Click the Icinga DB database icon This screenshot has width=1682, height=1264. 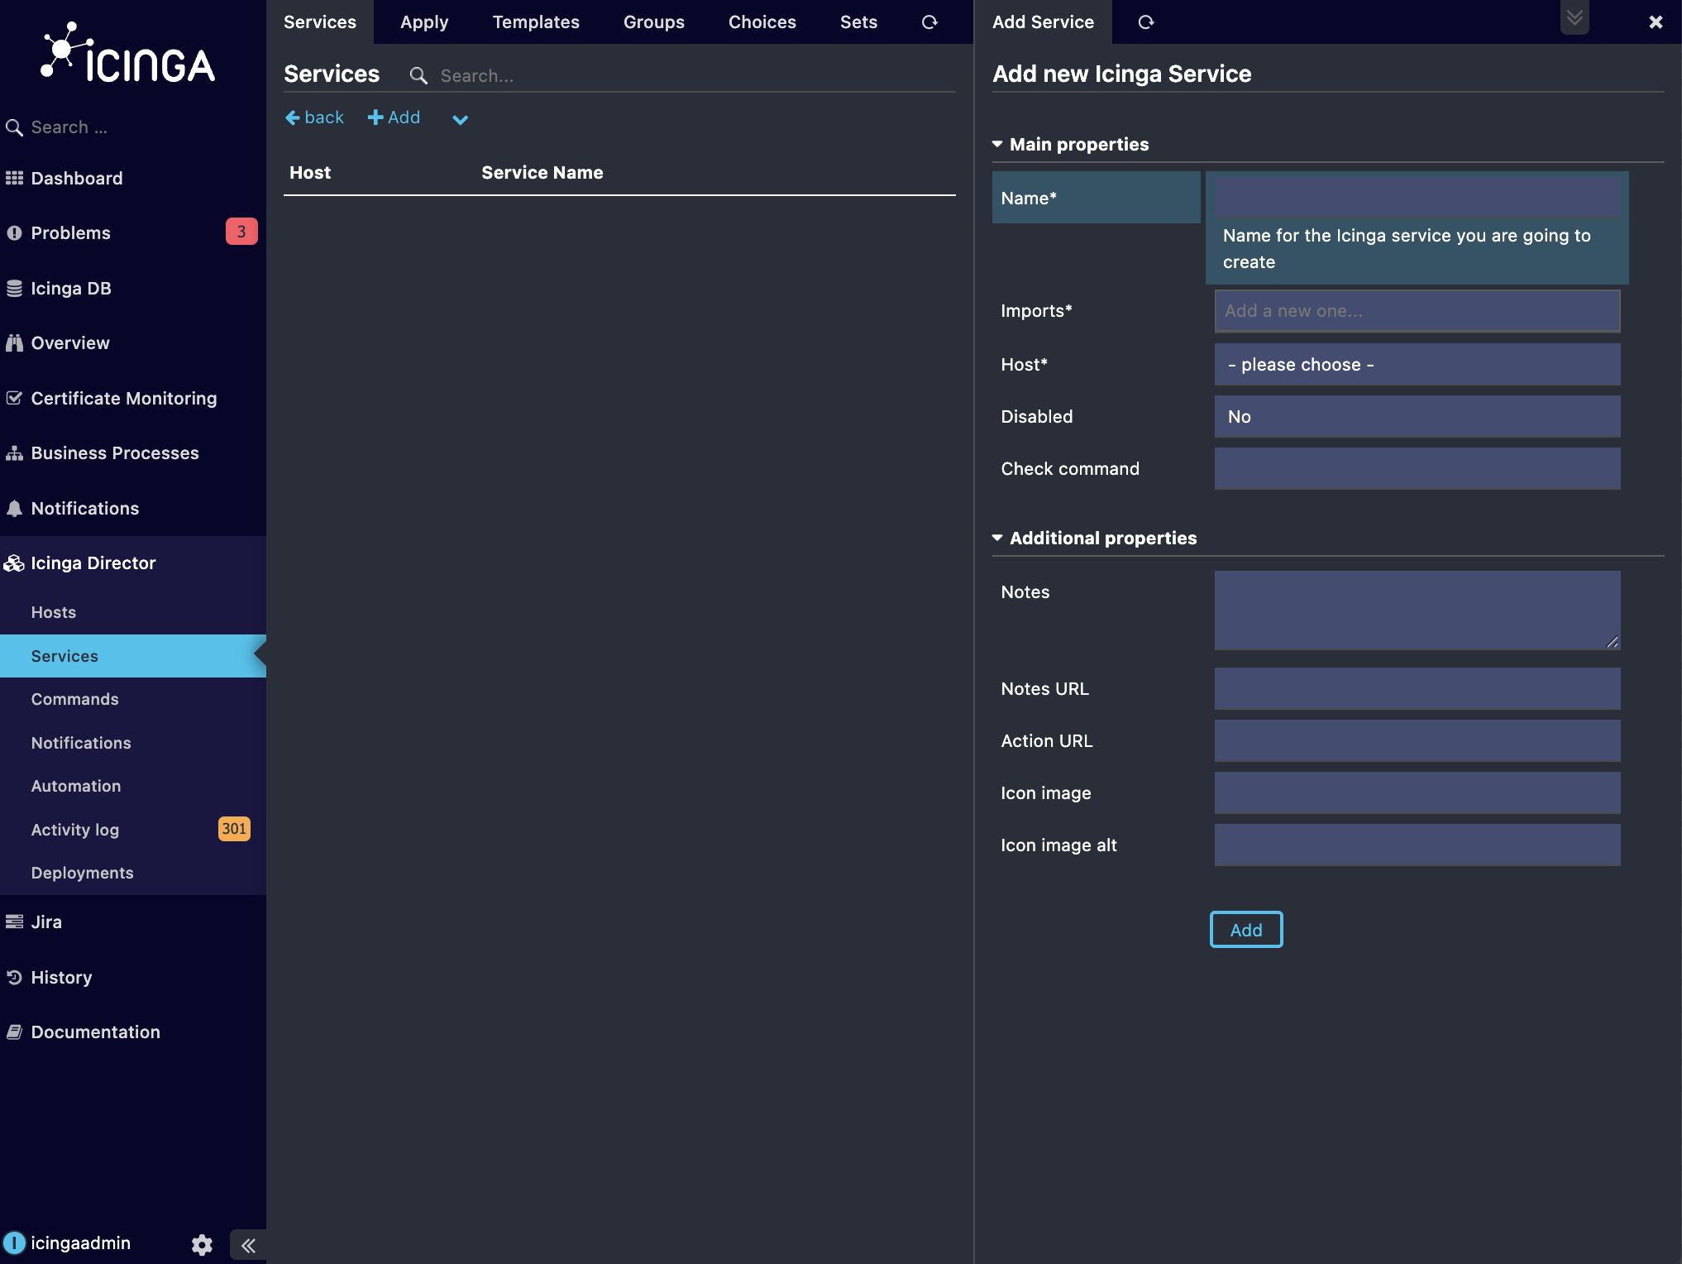coord(14,288)
